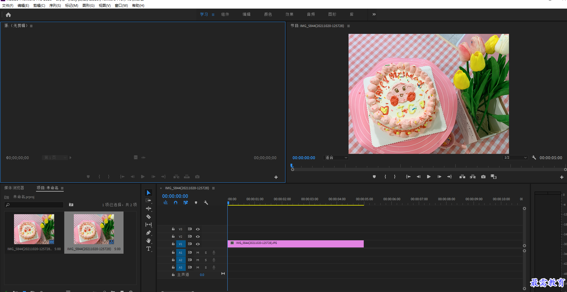567x292 pixels.
Task: Step back one frame in program monitor
Action: 418,177
